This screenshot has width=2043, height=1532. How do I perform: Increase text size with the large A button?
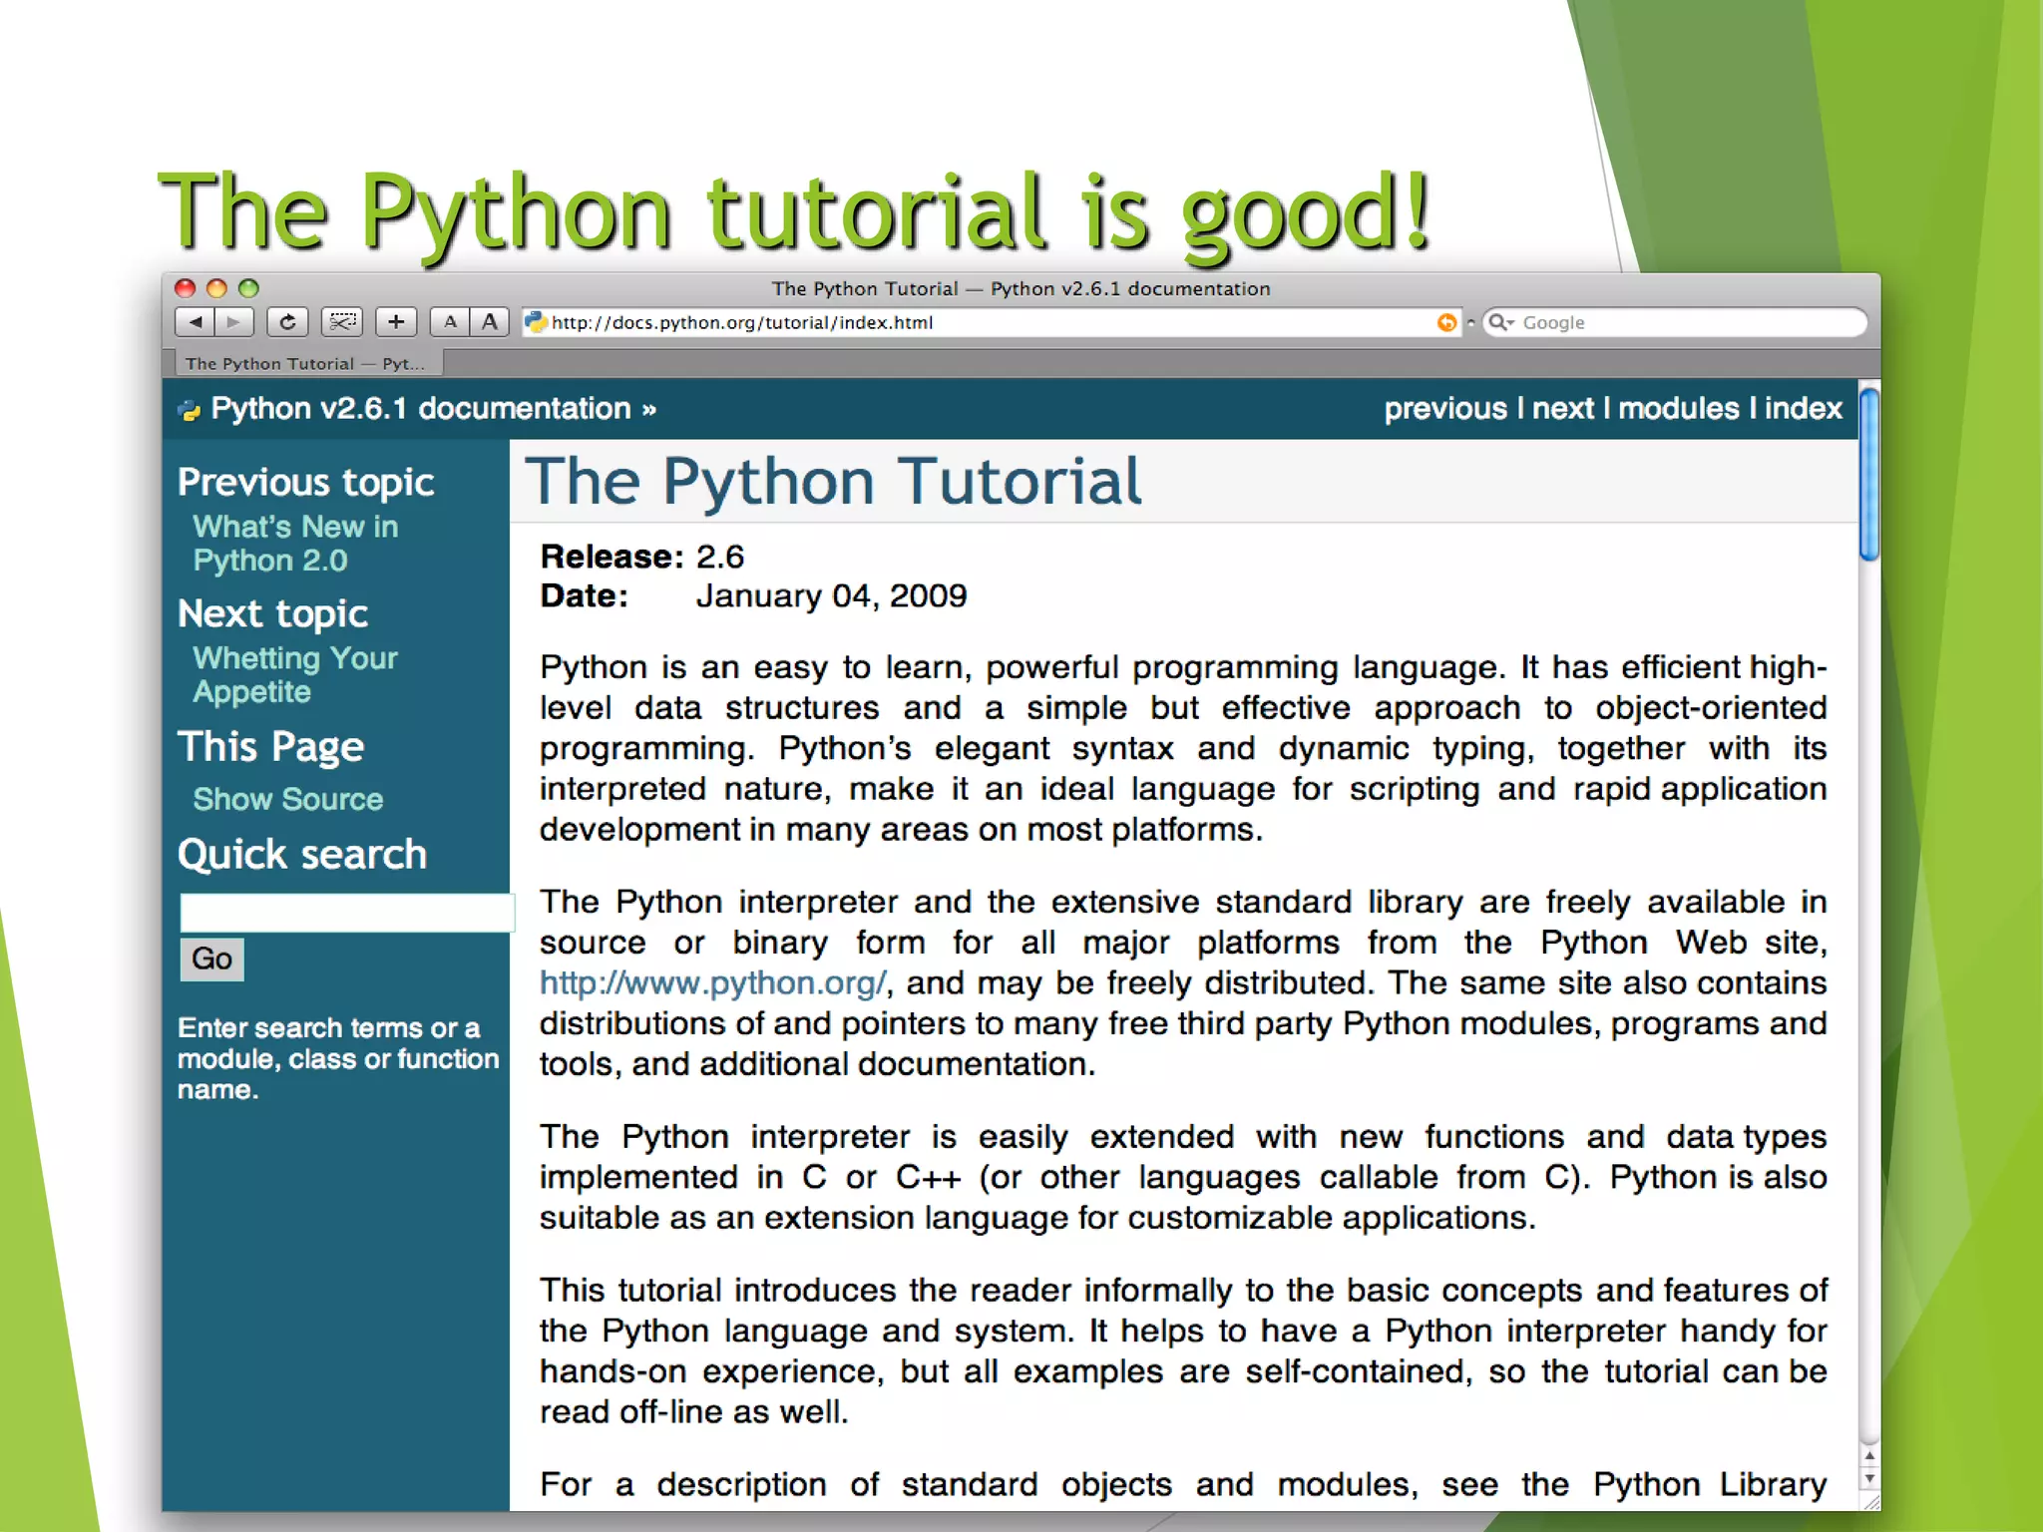(489, 322)
